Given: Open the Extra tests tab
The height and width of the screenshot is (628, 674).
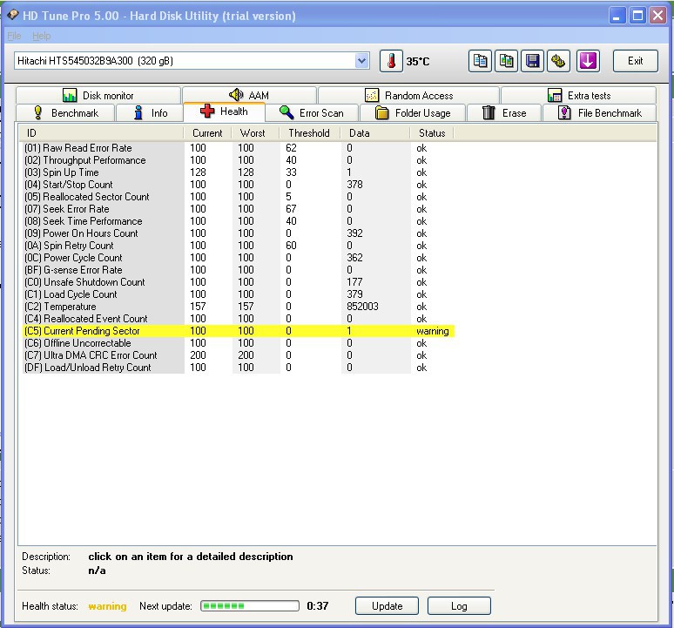Looking at the screenshot, I should (x=578, y=95).
